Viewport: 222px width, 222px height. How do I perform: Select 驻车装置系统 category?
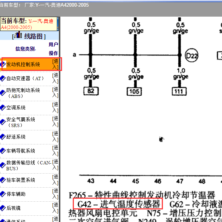tap(21, 180)
